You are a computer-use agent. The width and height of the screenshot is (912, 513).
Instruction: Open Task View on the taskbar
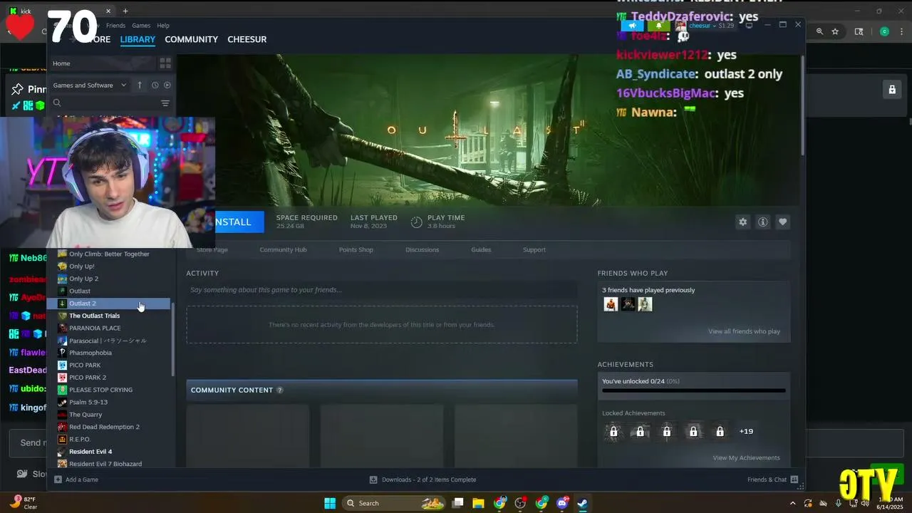click(x=458, y=503)
